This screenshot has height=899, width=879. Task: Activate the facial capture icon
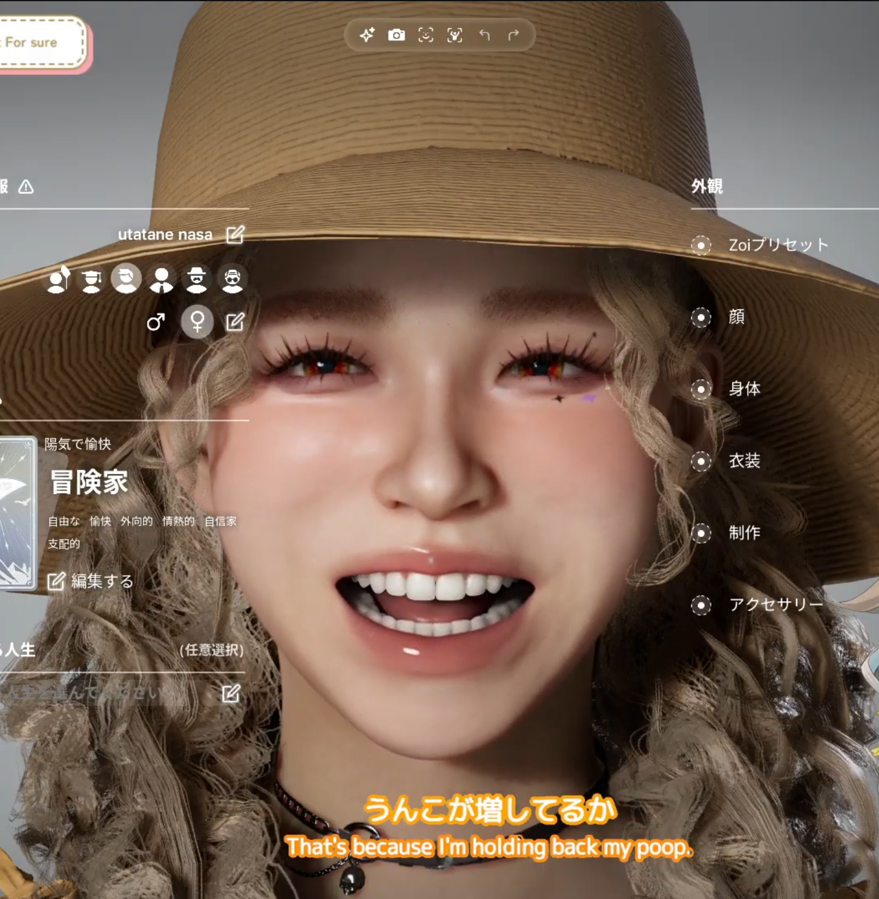pos(426,35)
